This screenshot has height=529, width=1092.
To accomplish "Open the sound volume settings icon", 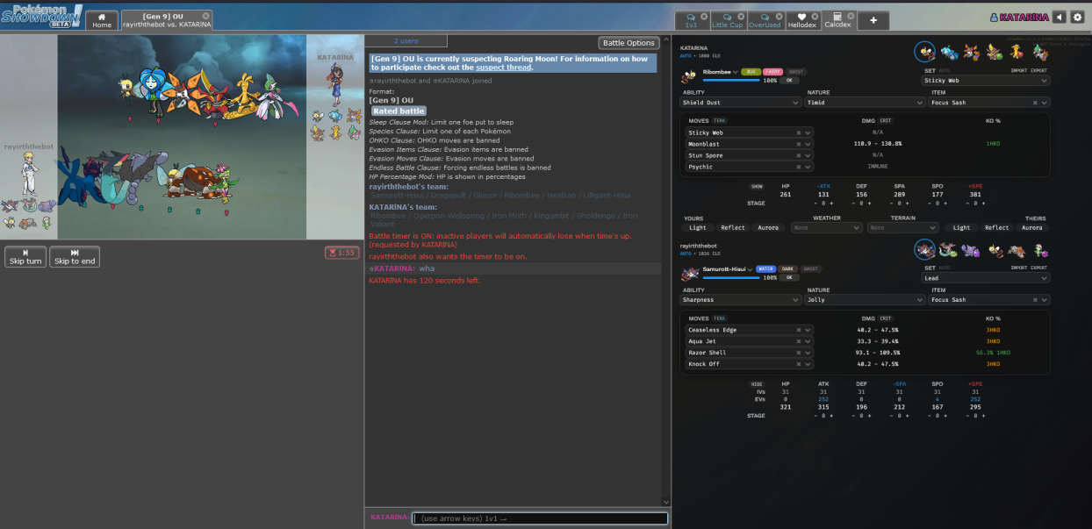I will point(1060,17).
